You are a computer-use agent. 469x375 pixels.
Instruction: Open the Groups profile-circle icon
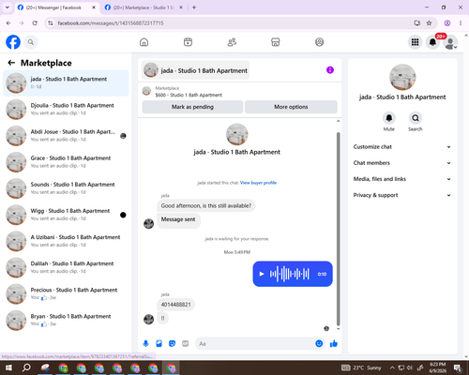click(x=319, y=42)
